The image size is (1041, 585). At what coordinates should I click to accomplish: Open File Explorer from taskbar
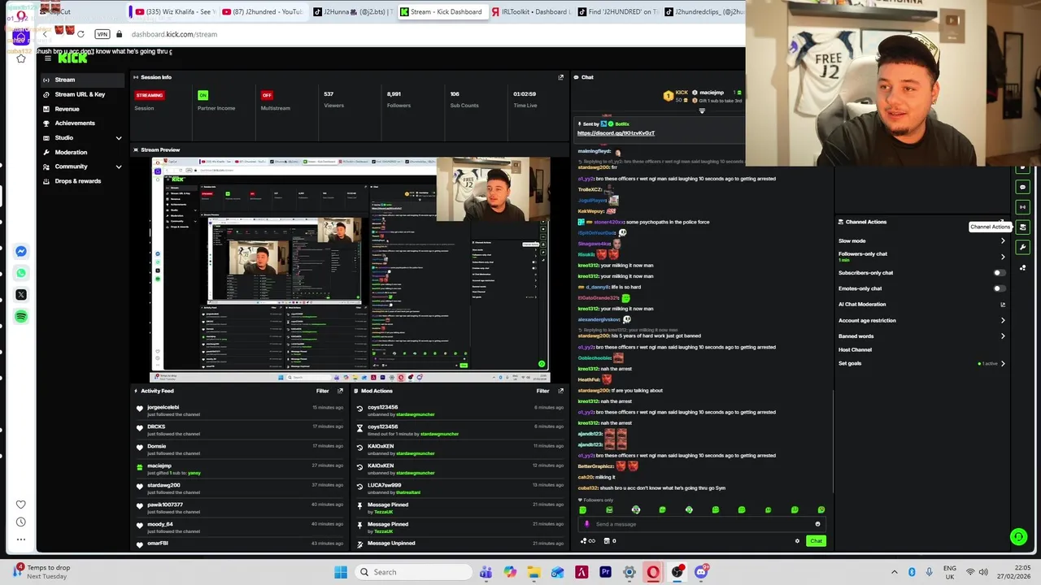[x=534, y=572]
